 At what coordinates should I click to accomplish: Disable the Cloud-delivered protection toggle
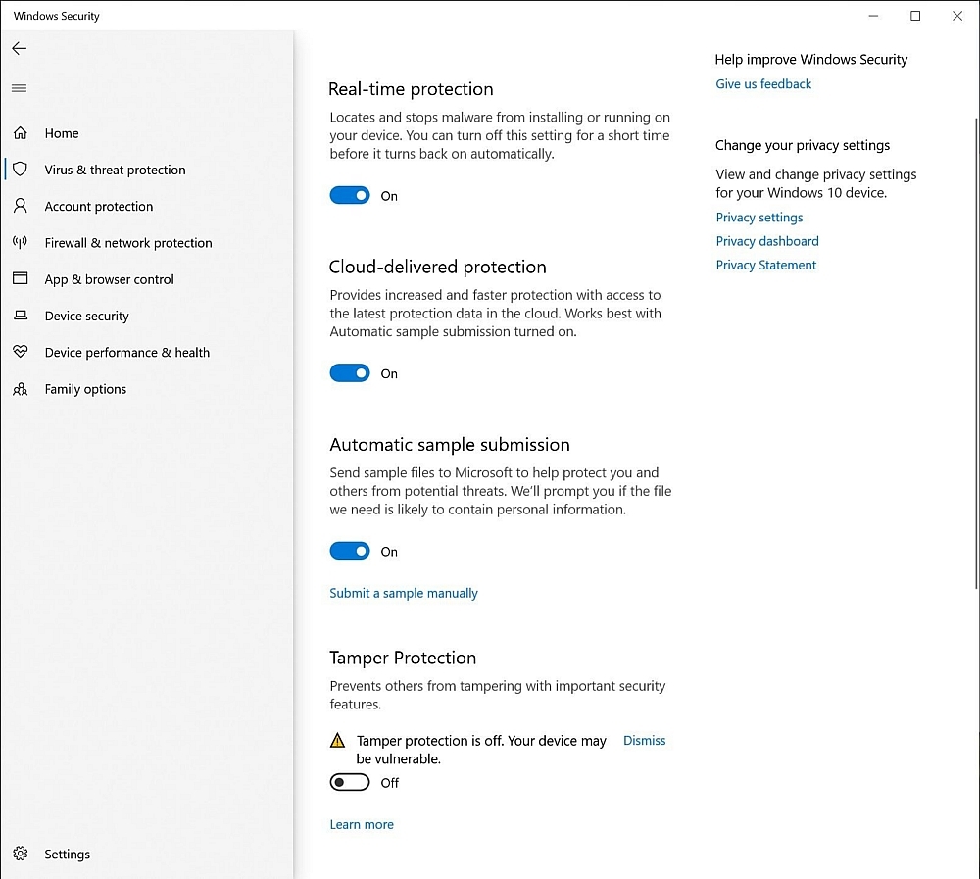[x=350, y=373]
